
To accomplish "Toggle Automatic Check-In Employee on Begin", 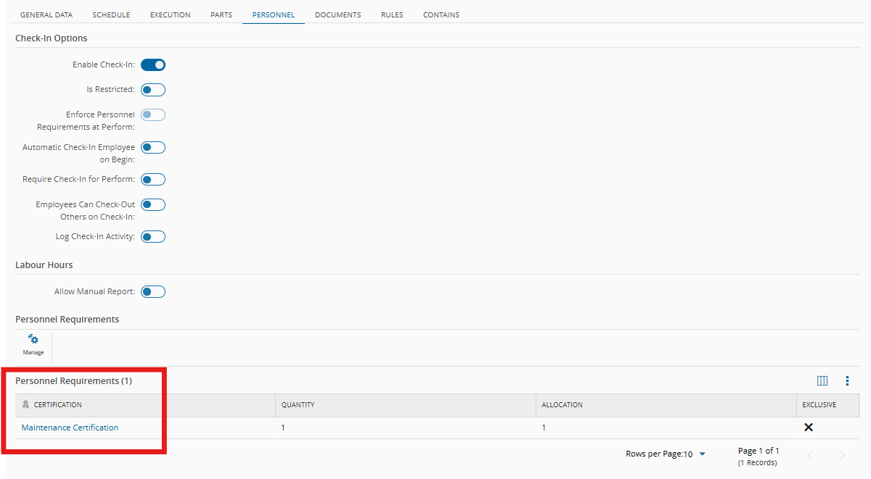I will [x=153, y=147].
